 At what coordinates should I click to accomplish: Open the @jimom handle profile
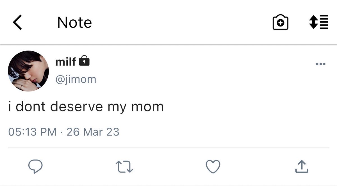(76, 79)
